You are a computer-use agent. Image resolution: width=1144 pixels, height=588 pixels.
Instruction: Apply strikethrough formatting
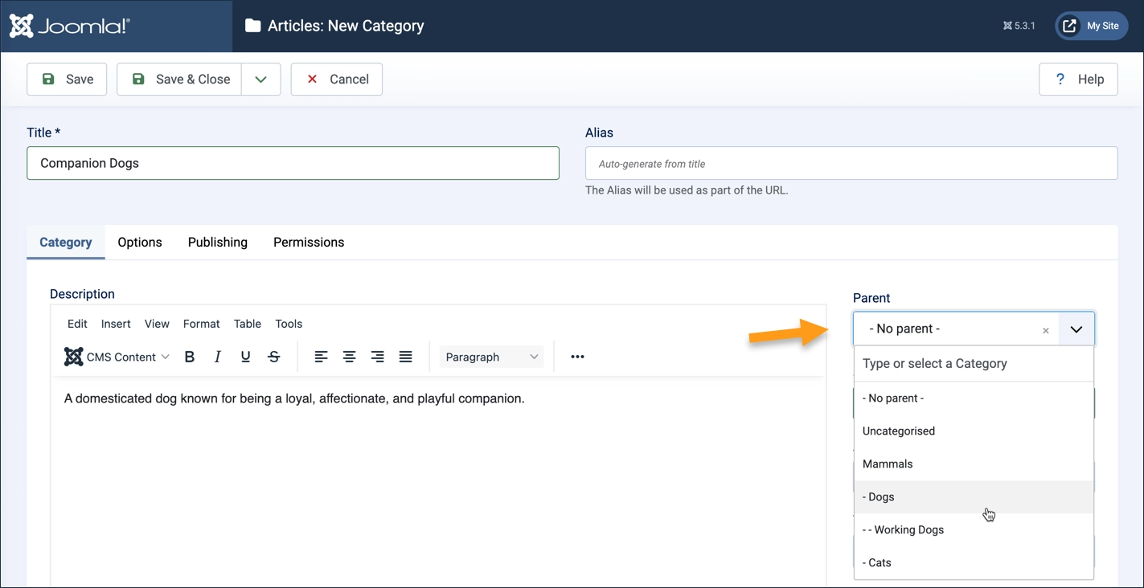pyautogui.click(x=273, y=356)
